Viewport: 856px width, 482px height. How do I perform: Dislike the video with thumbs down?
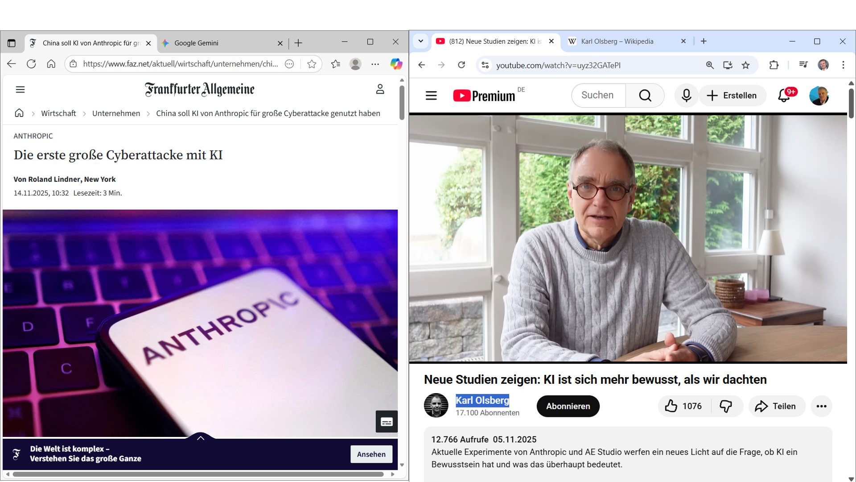point(726,406)
